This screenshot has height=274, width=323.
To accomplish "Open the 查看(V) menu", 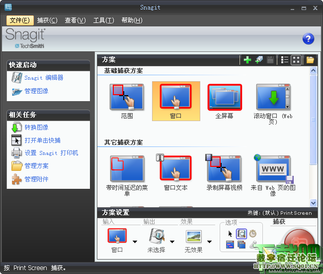I will click(x=75, y=20).
